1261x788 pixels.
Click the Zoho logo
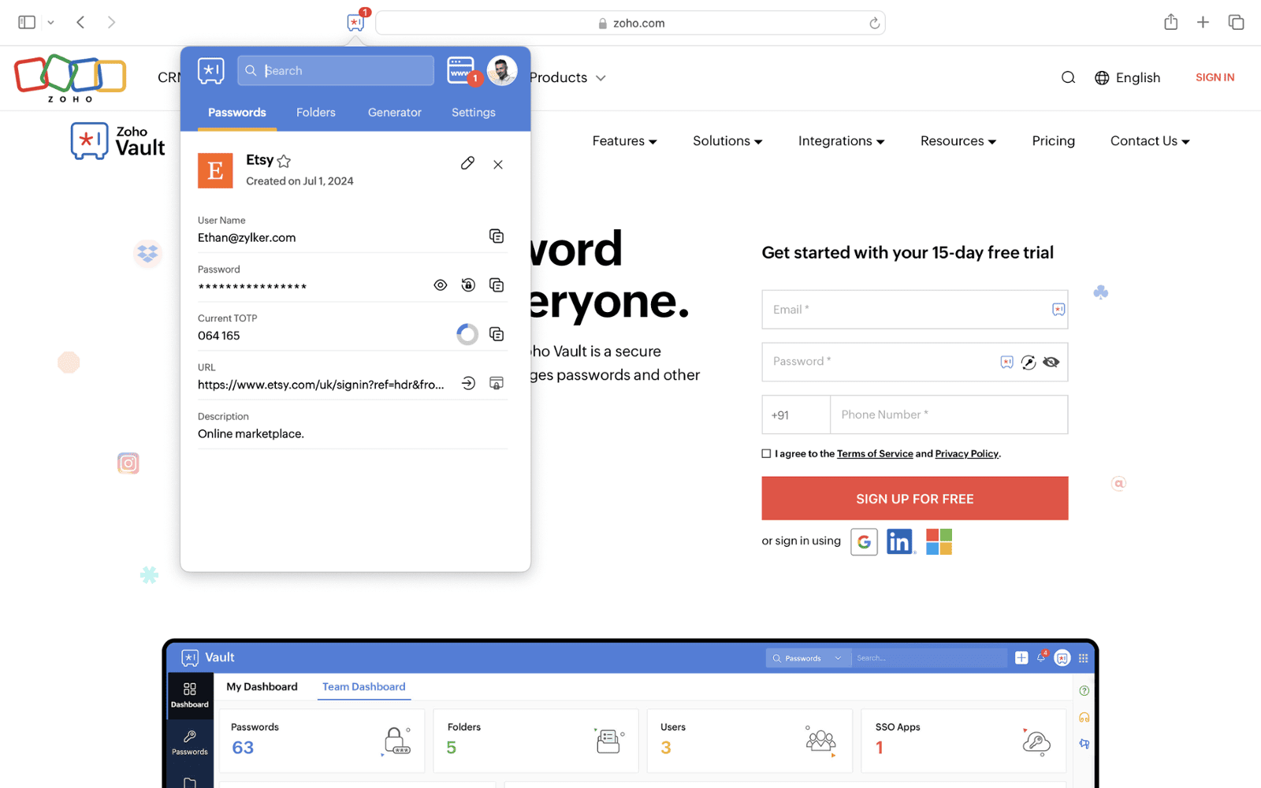[70, 78]
